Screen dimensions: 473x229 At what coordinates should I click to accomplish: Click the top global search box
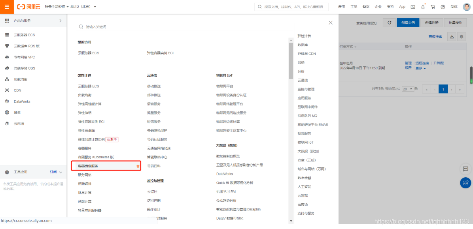(291, 7)
